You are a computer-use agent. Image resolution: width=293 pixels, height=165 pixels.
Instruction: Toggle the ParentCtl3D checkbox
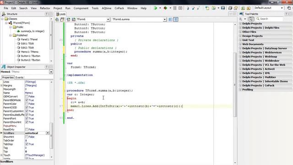click(27, 107)
